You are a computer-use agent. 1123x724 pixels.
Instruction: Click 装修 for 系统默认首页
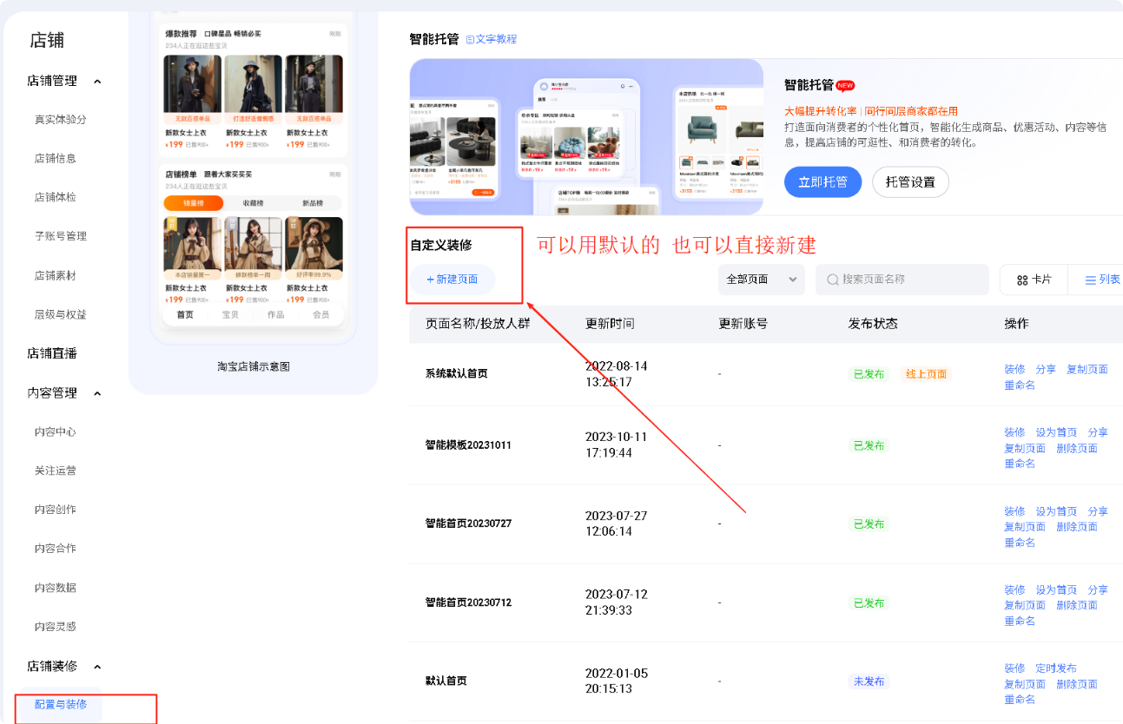pyautogui.click(x=1014, y=369)
